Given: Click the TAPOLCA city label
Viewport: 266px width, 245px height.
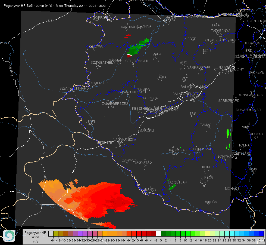Looking at the screenshot, I should point(150,98).
